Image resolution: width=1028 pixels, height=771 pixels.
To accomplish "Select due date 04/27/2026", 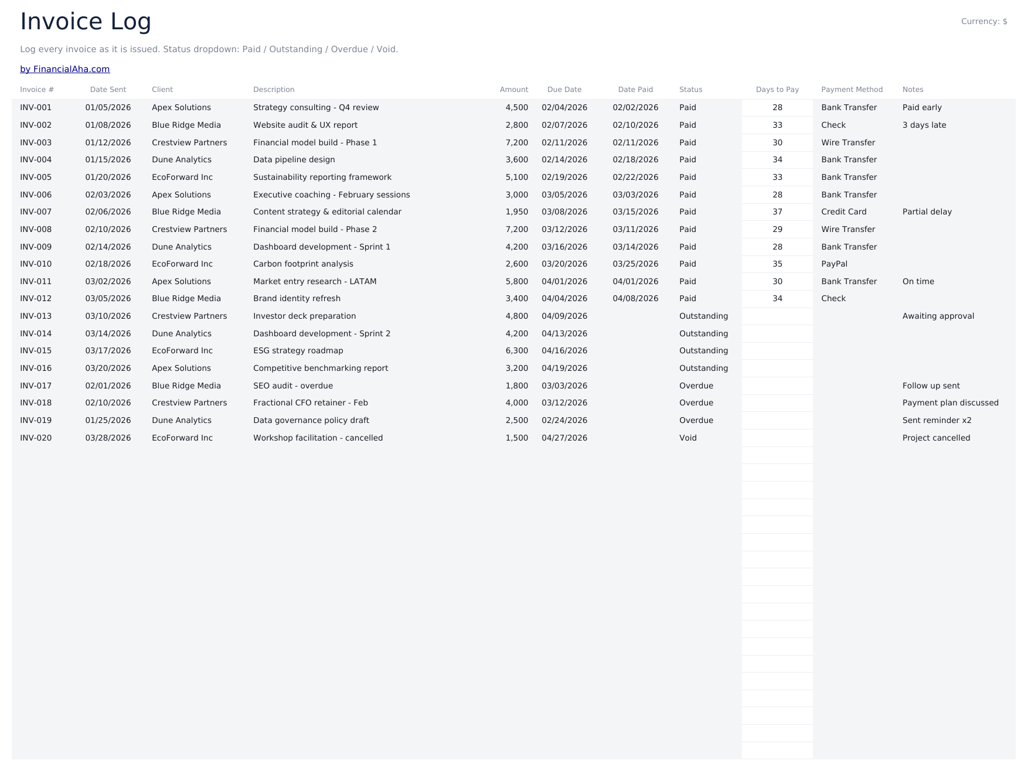I will 564,438.
